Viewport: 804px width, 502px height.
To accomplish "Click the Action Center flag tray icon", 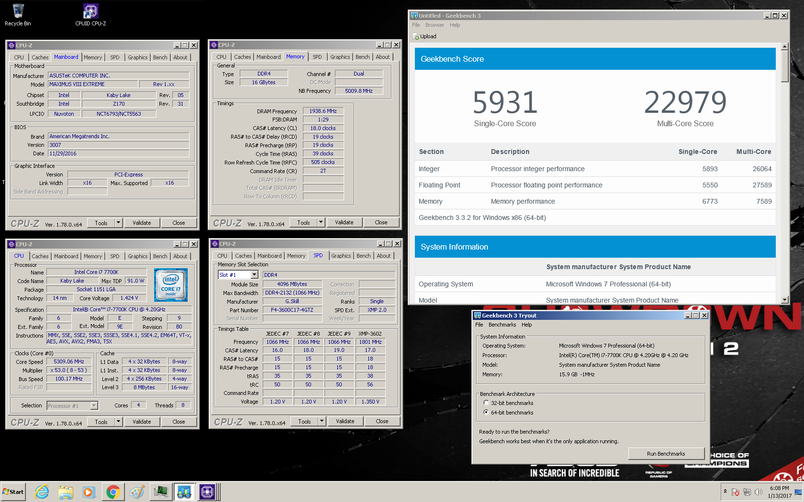I will pyautogui.click(x=736, y=492).
